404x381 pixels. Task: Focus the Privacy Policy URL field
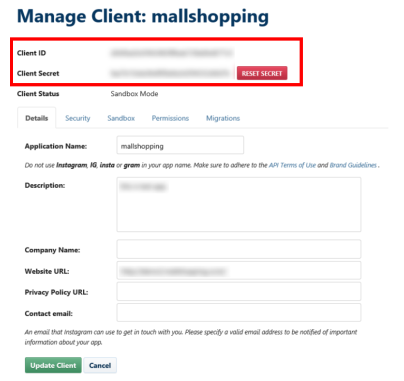(x=238, y=291)
